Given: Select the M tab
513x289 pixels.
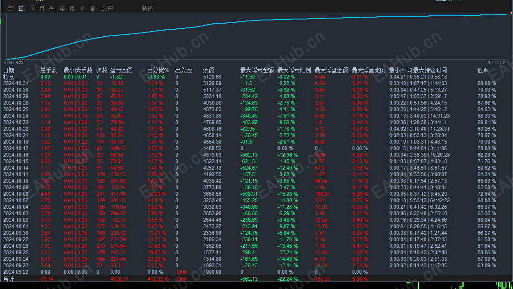Looking at the screenshot, I should [x=83, y=8].
